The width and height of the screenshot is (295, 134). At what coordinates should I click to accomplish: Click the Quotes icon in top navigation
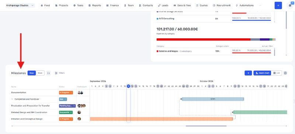[197, 6]
